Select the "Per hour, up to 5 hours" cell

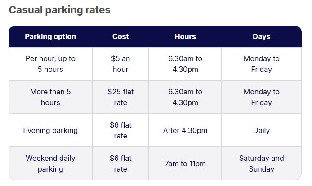(x=50, y=64)
